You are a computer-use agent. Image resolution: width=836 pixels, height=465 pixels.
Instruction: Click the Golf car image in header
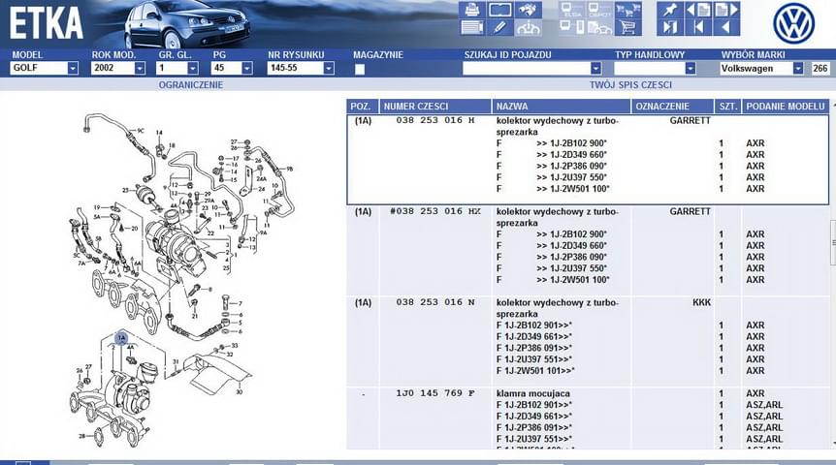(186, 24)
